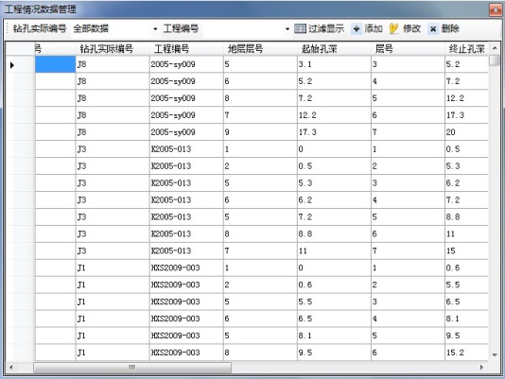The width and height of the screenshot is (505, 379).
Task: Click the horizontal scrollbar thumb
Action: (132, 367)
